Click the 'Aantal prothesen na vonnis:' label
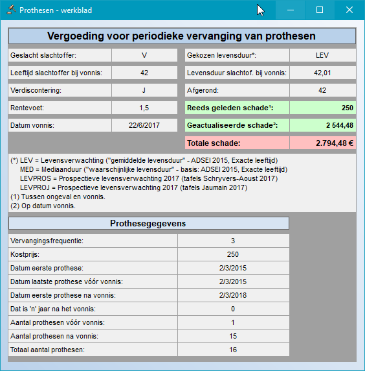This screenshot has height=371, width=365. 93,336
